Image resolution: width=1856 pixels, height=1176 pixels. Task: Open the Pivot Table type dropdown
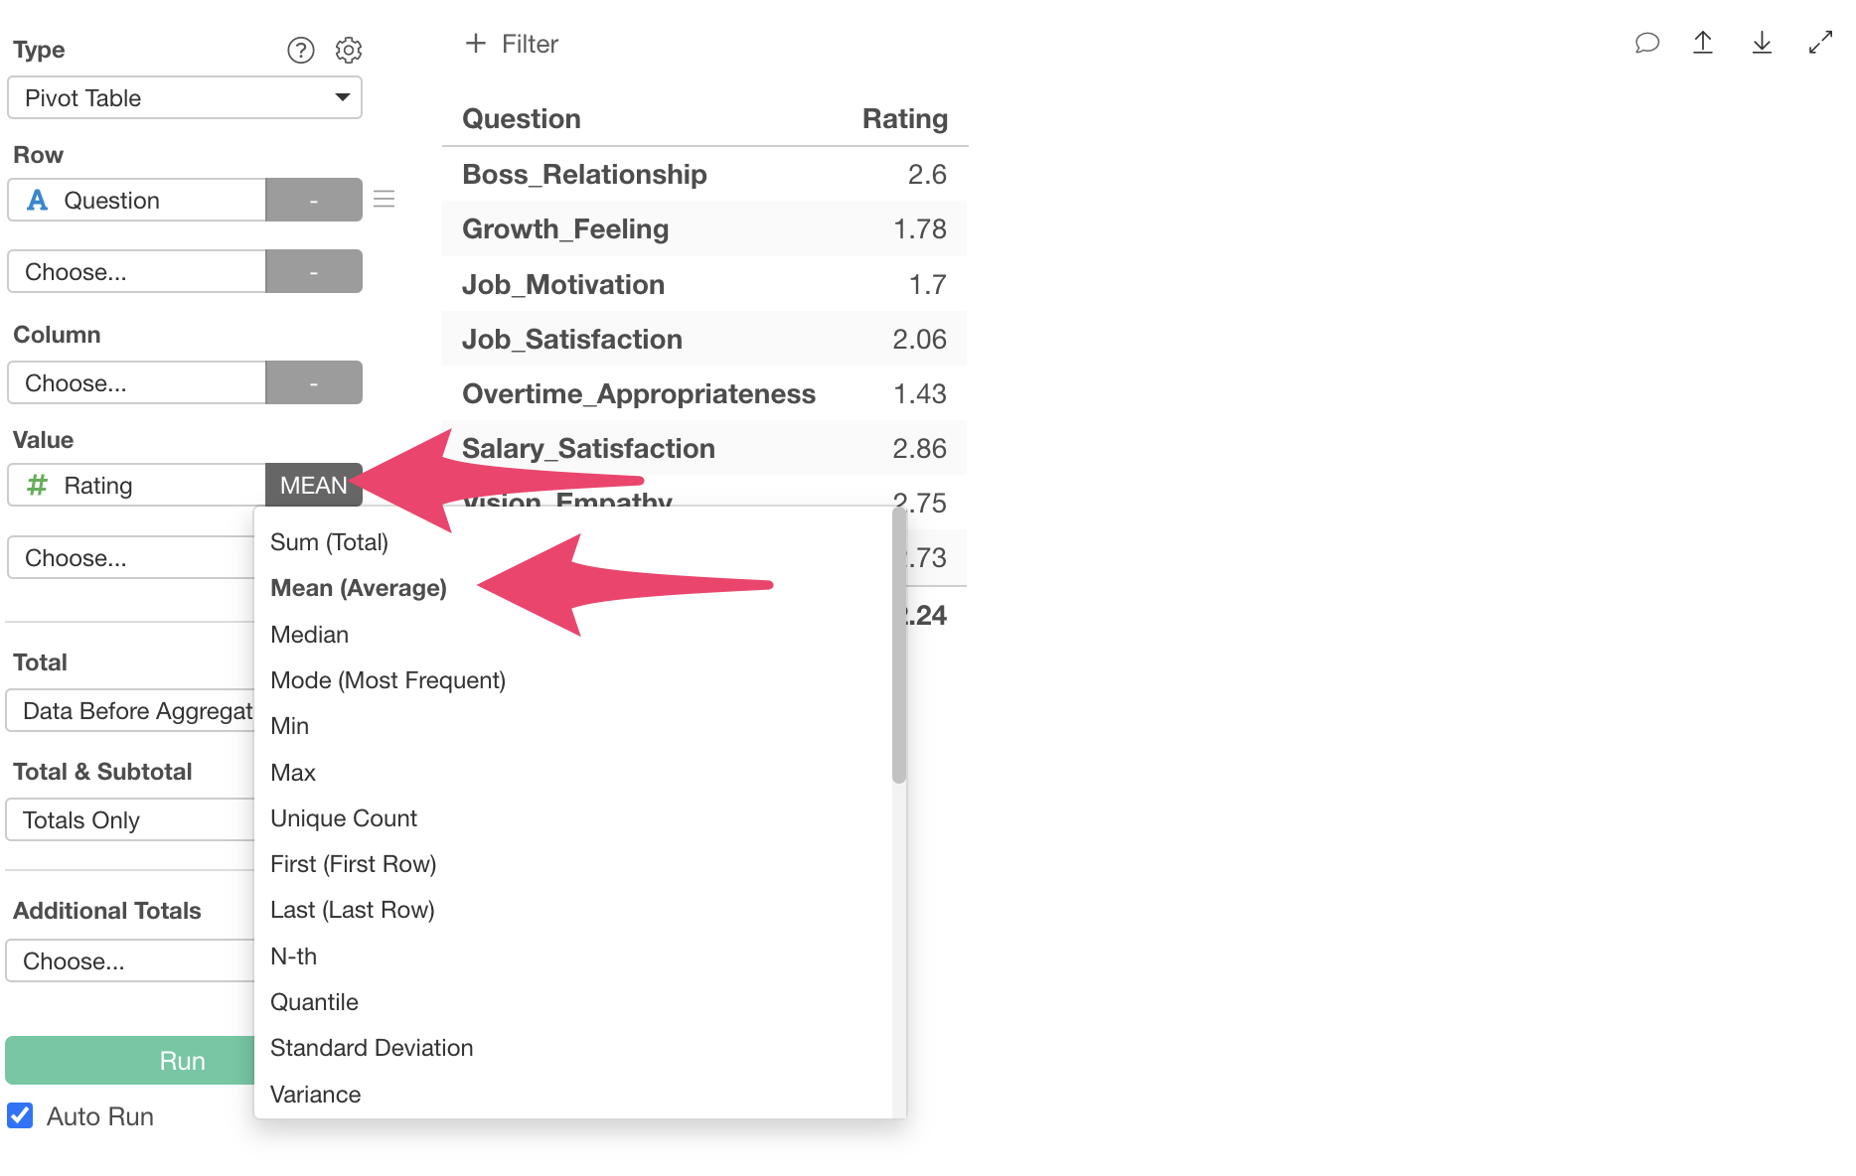(x=185, y=97)
